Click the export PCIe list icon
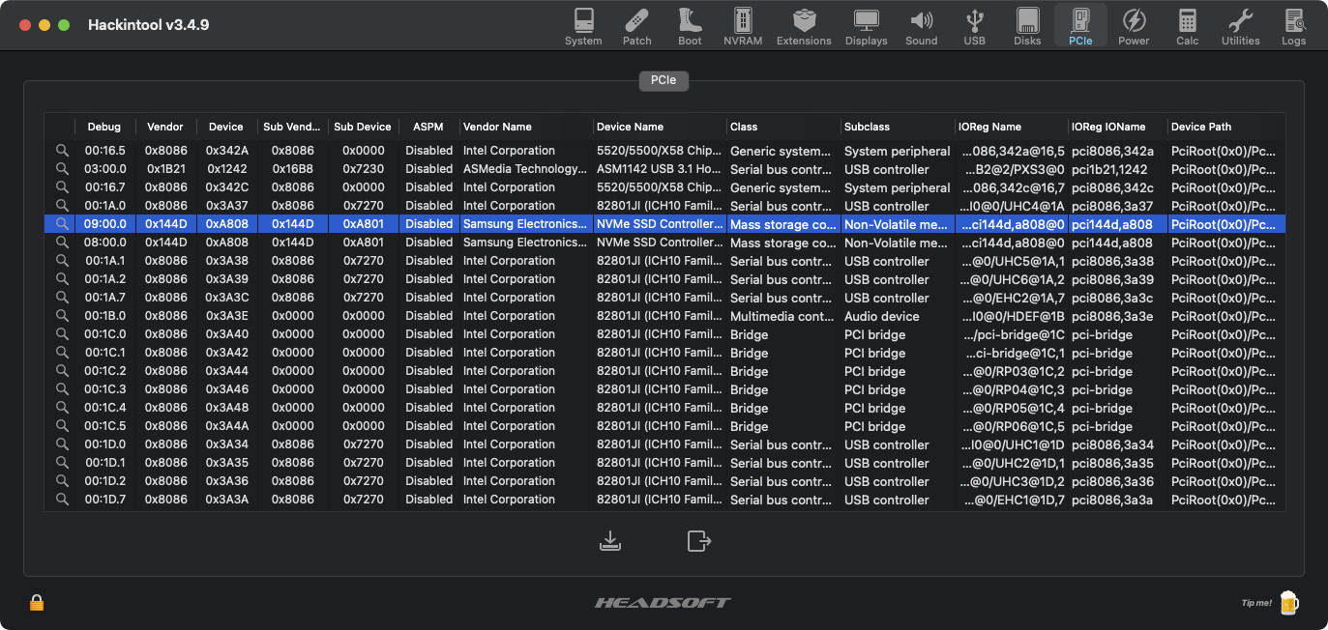This screenshot has width=1328, height=630. (x=698, y=541)
